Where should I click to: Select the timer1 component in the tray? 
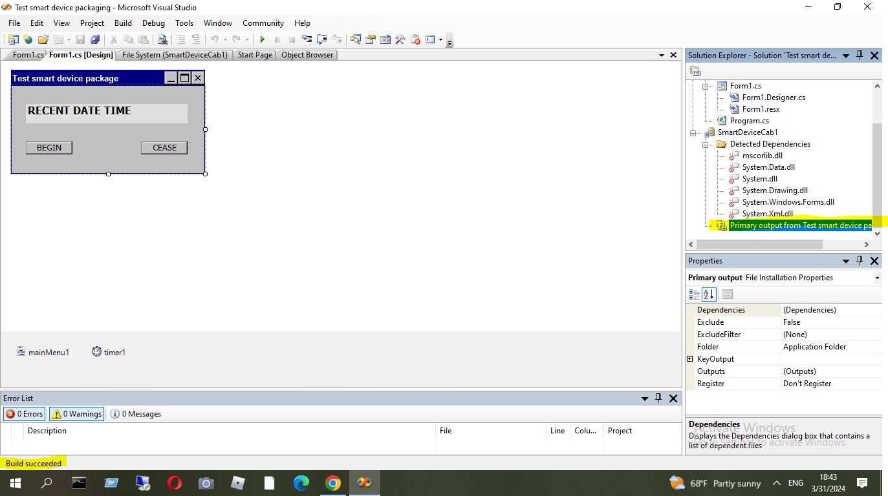click(109, 352)
